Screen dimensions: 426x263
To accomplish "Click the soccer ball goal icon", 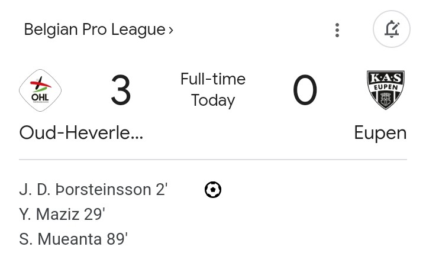I will tap(213, 190).
